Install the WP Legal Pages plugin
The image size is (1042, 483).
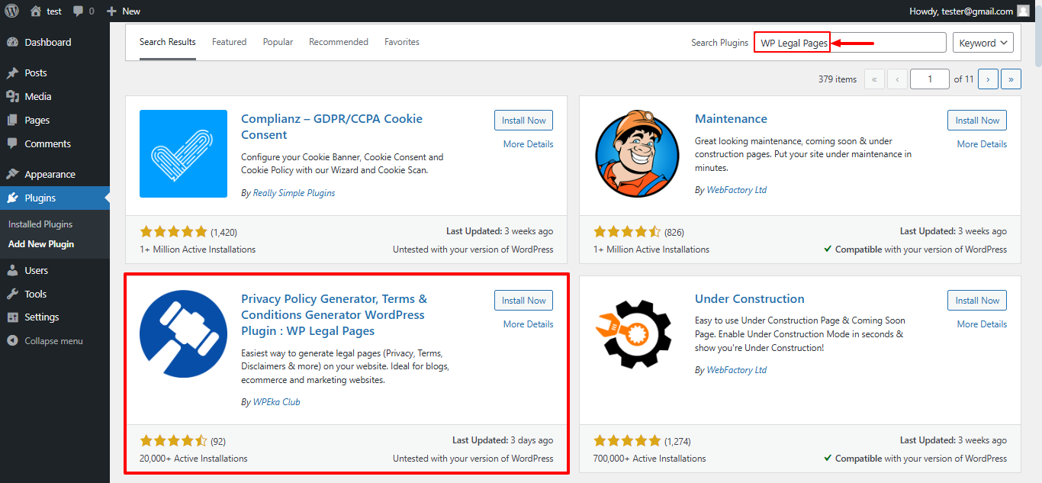click(x=523, y=300)
